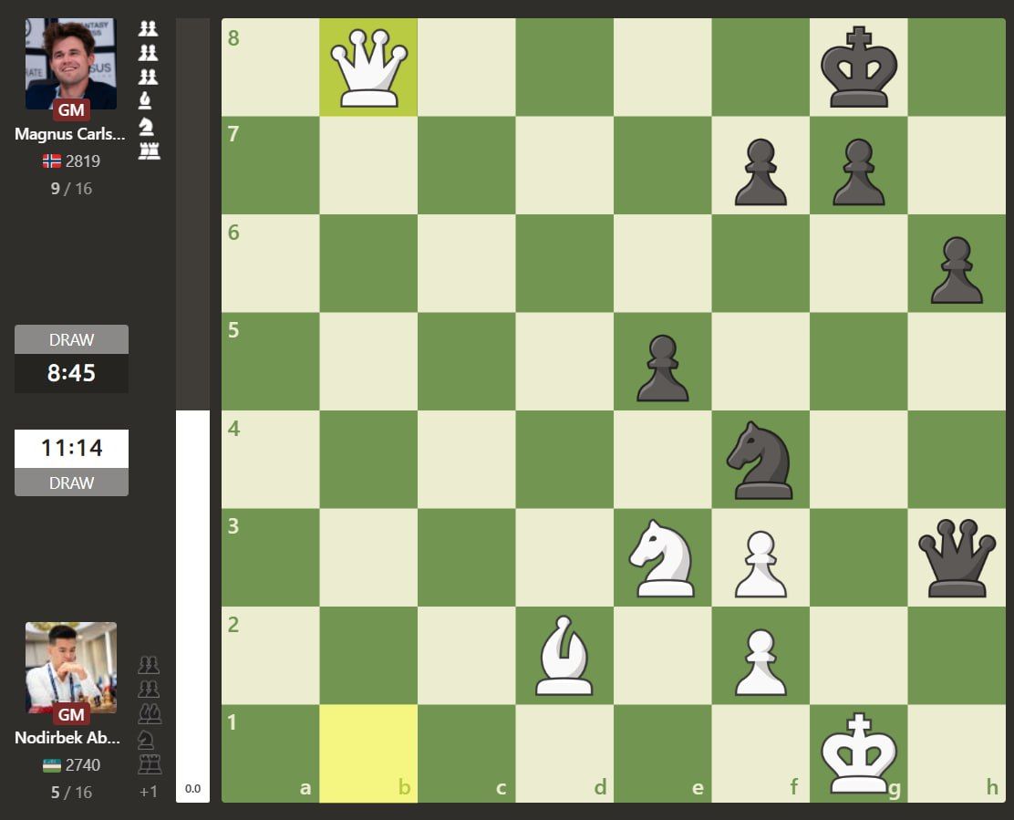Viewport: 1014px width, 820px height.
Task: Click the 8:45 black clock
Action: [71, 373]
